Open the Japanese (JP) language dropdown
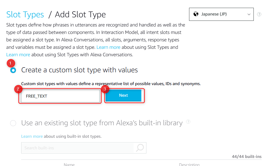Image resolution: width=266 pixels, height=166 pixels. (221, 14)
